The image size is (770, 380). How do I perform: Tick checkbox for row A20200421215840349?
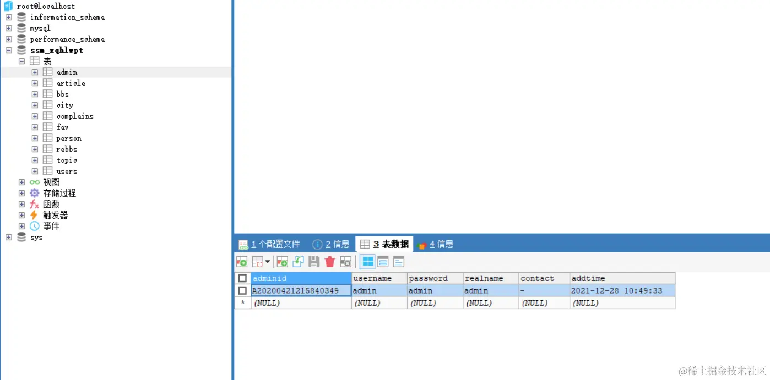point(242,290)
